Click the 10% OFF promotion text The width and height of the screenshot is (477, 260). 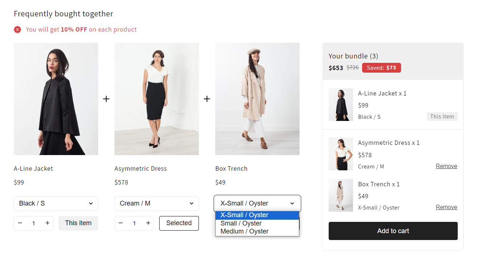pyautogui.click(x=74, y=29)
